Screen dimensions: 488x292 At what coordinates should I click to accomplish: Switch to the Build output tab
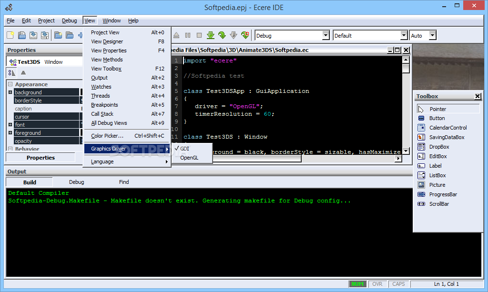tap(30, 182)
